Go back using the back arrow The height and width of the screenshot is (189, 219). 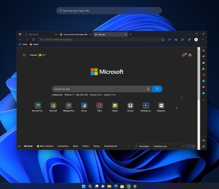[21, 40]
